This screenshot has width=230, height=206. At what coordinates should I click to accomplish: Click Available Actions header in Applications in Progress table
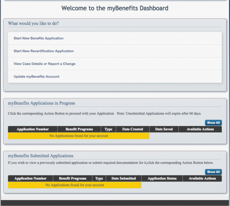click(x=200, y=129)
